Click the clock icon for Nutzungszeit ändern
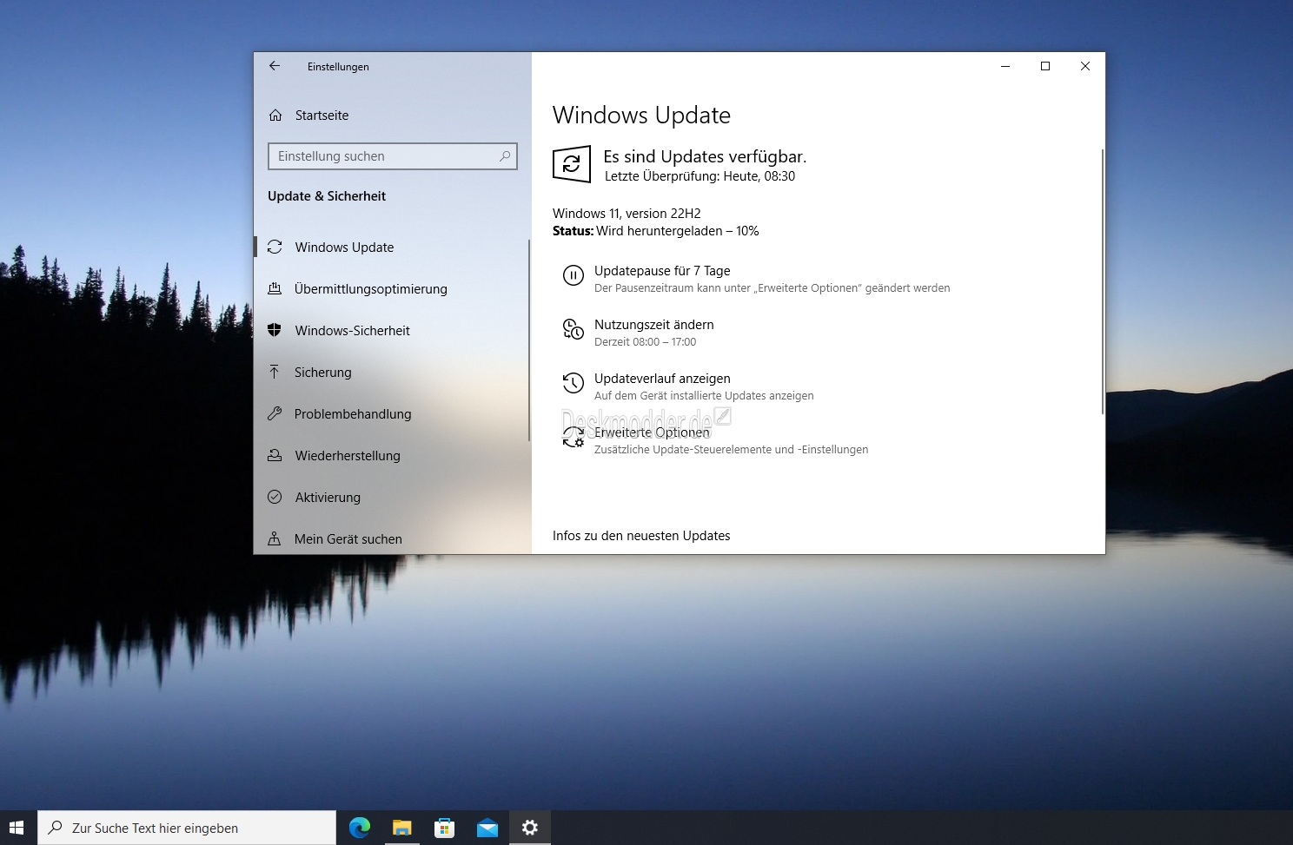The image size is (1293, 845). [x=574, y=329]
